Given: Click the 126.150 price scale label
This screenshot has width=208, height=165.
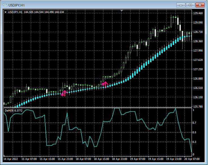Looking at the screenshot, I should pos(198,97).
